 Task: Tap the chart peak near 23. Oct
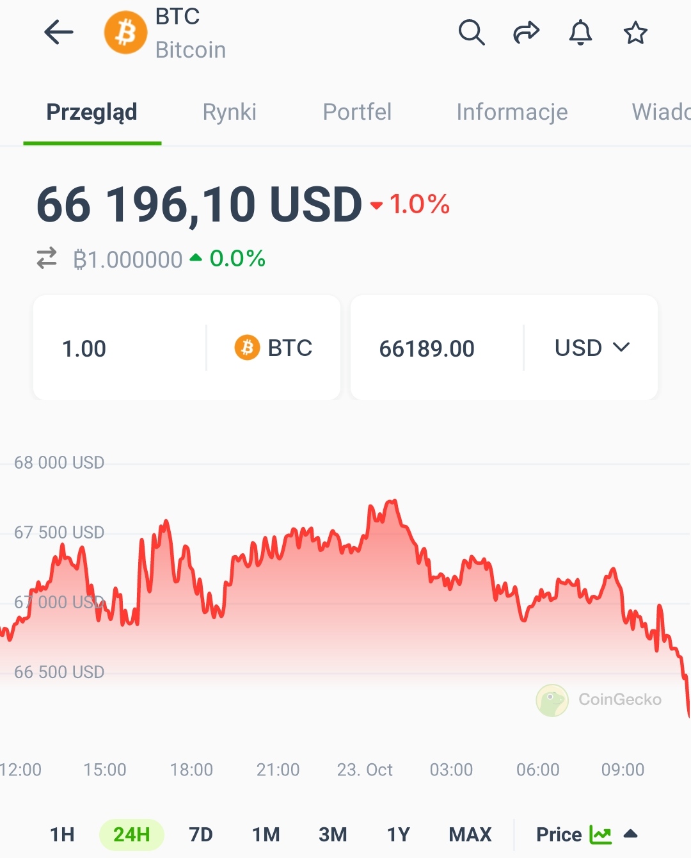pyautogui.click(x=393, y=501)
